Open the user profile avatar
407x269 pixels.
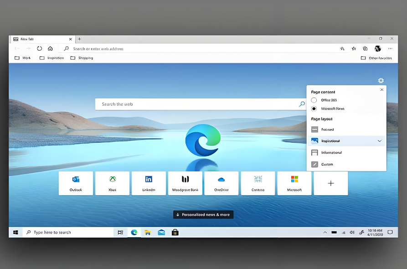point(378,48)
